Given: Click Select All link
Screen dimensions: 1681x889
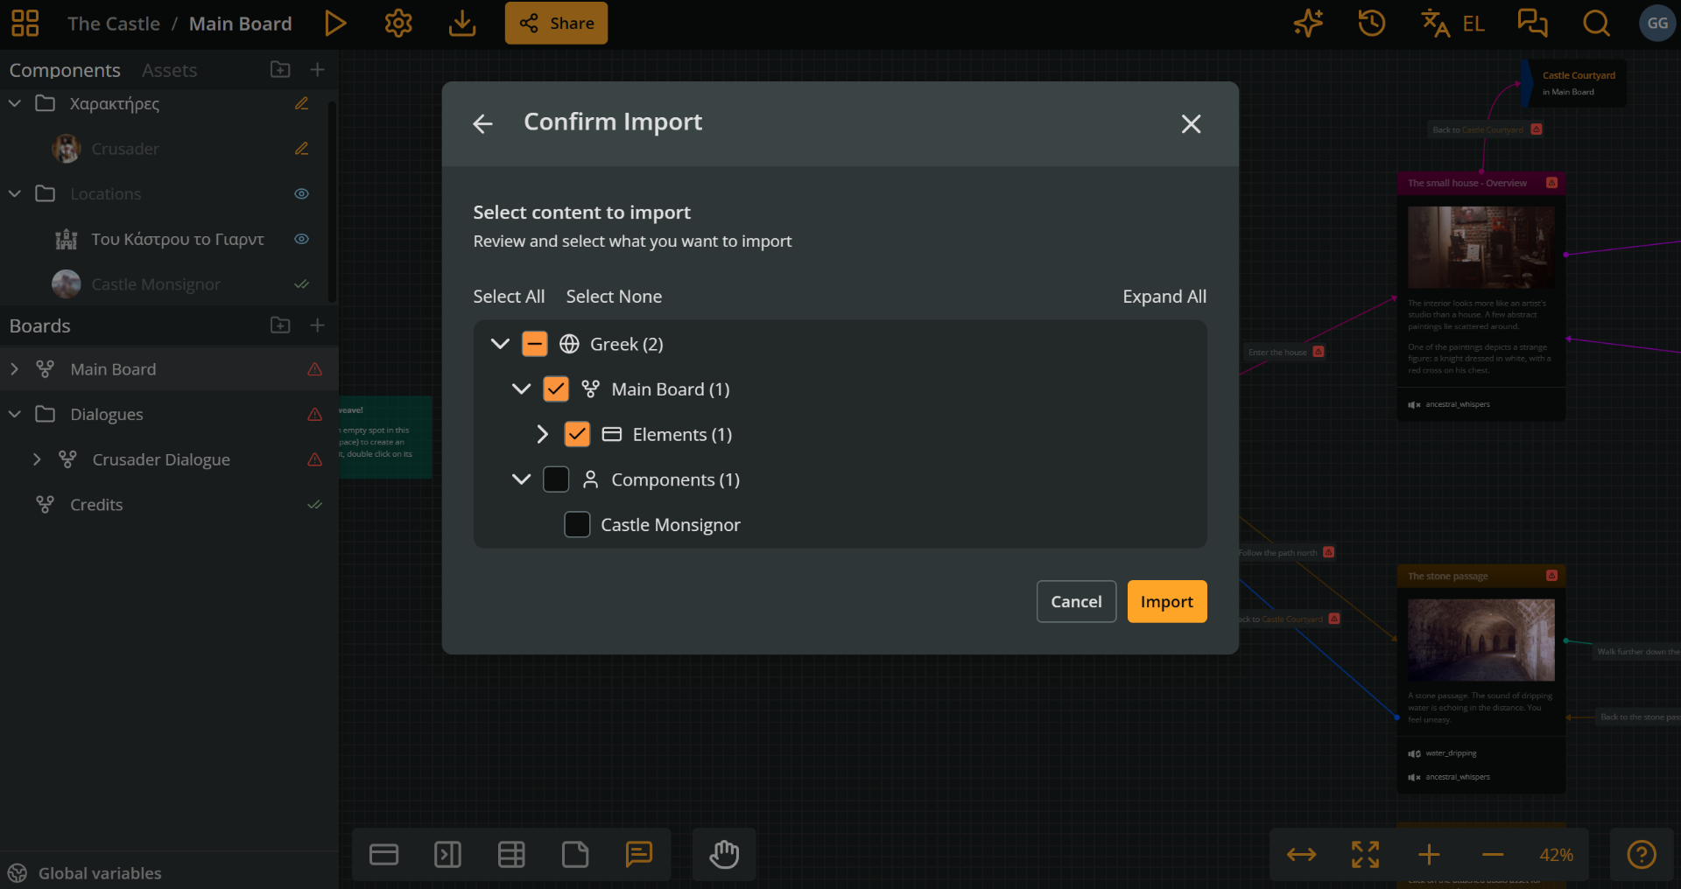Looking at the screenshot, I should click(x=509, y=297).
